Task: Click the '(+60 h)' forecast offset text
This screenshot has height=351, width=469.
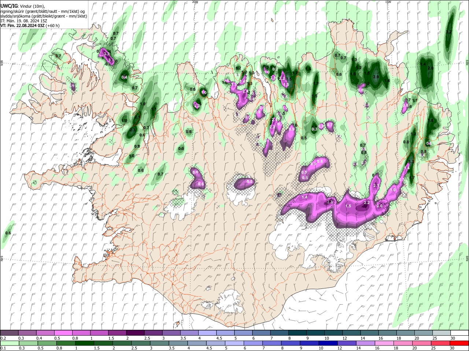Action: click(53, 26)
